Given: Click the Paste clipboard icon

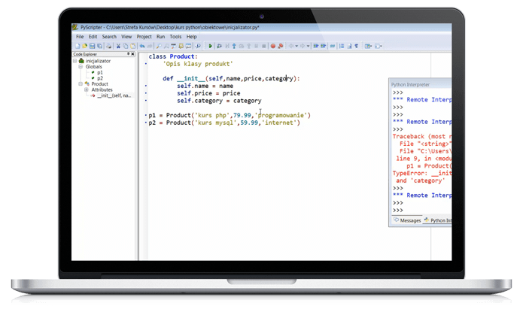Looking at the screenshot, I should pyautogui.click(x=132, y=46).
